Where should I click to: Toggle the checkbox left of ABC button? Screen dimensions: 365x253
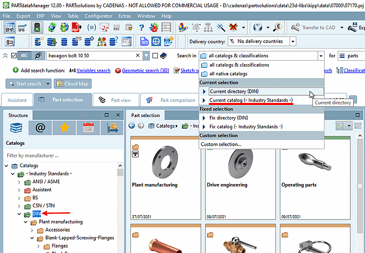14,56
